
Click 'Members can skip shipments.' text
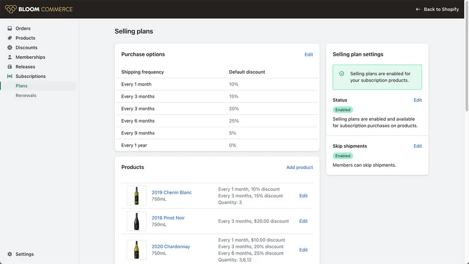pos(364,165)
